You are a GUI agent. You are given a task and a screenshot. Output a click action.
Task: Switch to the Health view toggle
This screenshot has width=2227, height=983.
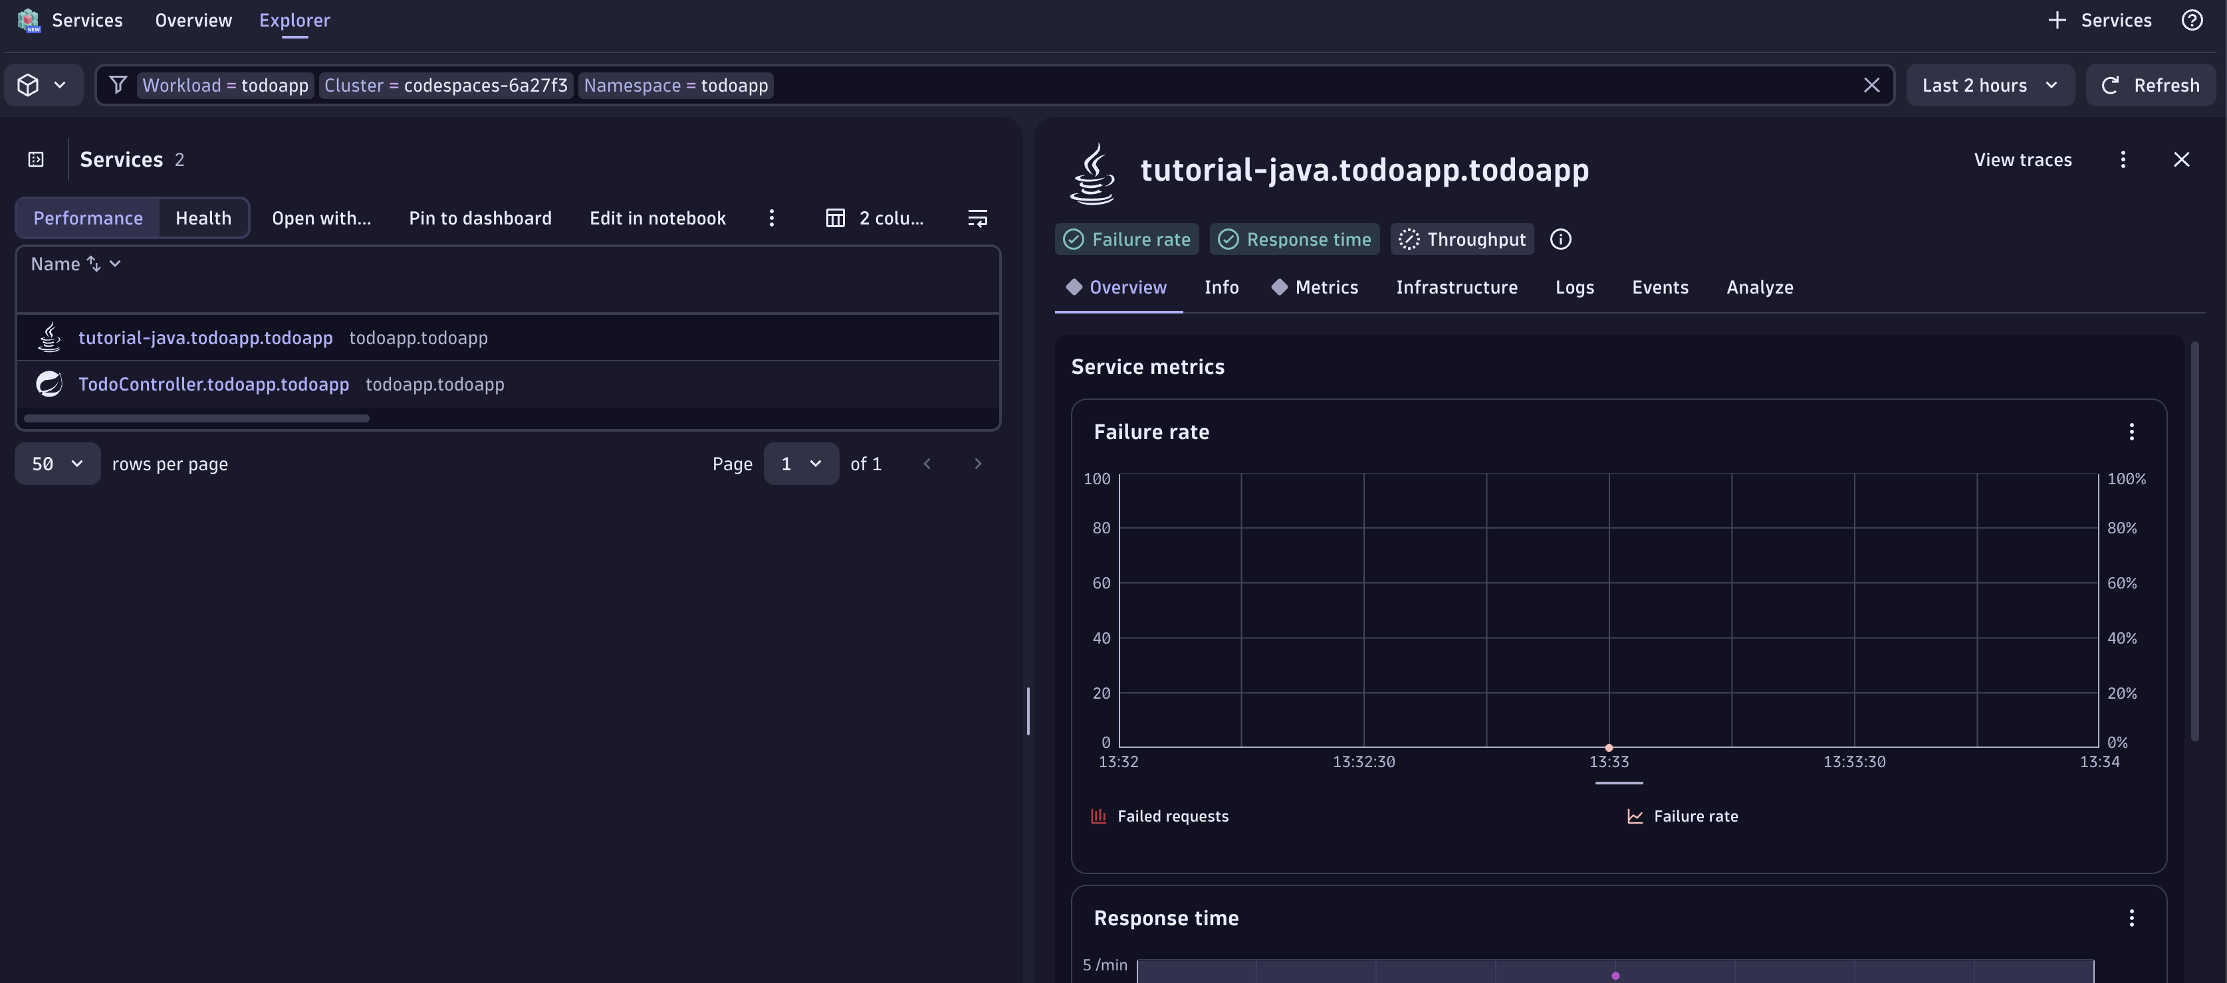click(203, 218)
